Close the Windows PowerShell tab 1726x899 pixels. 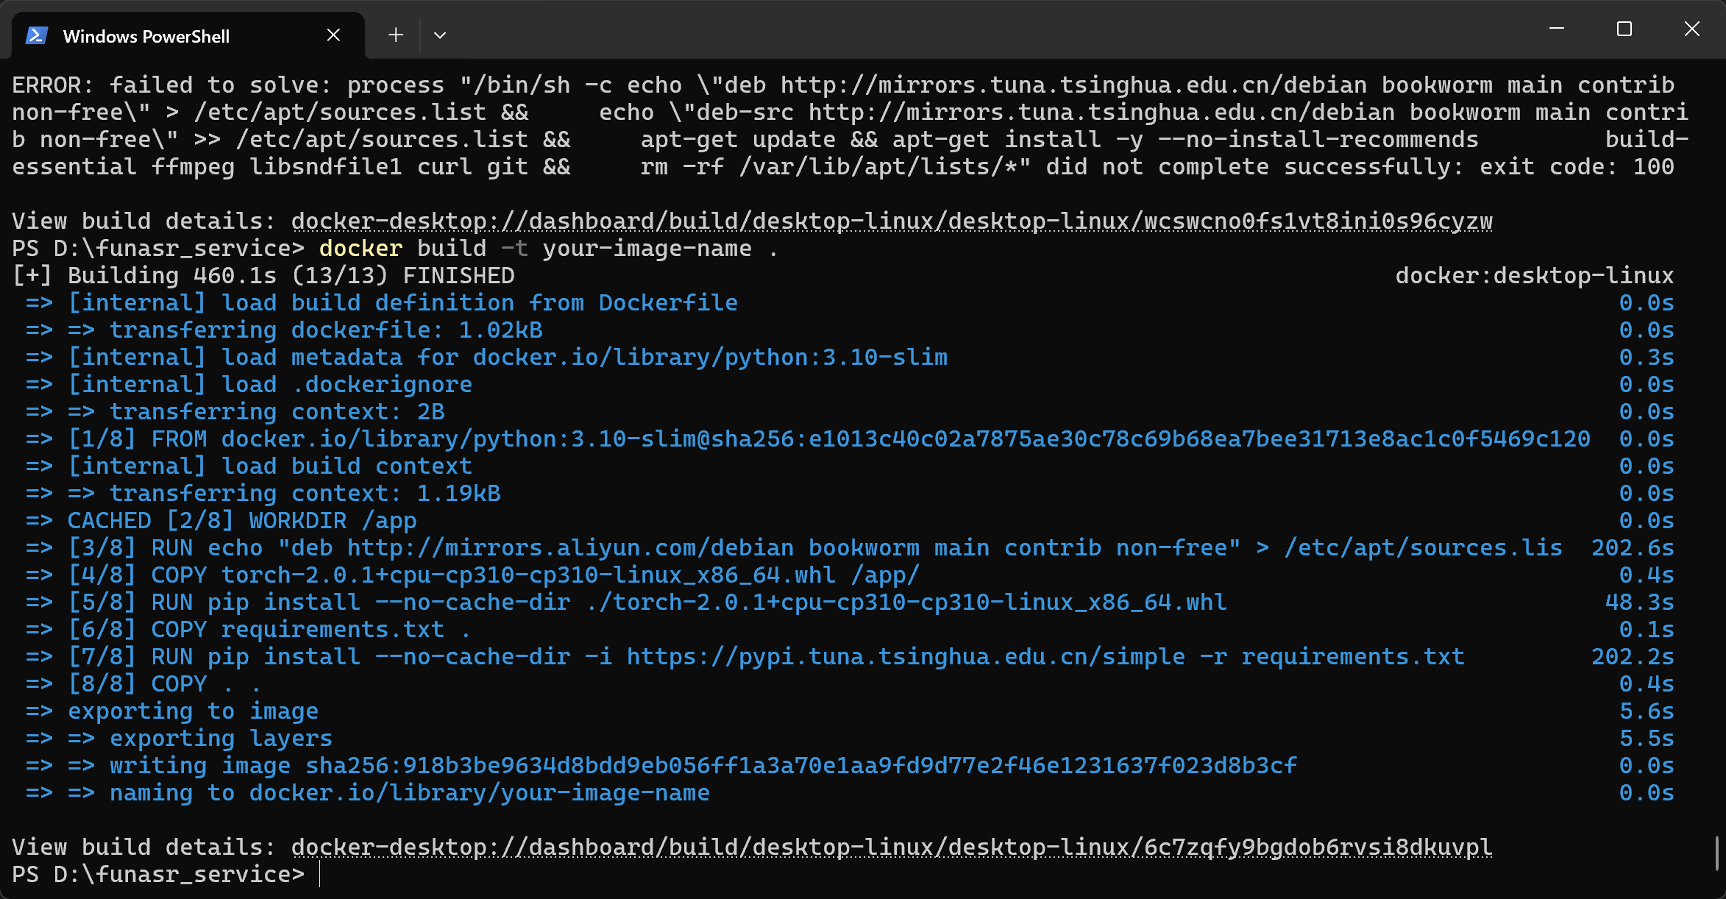pos(333,34)
